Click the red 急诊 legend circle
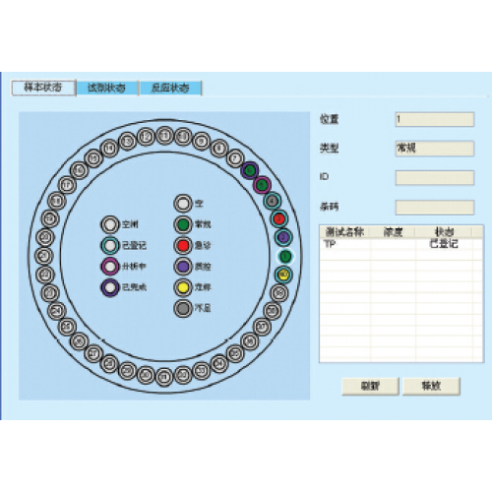This screenshot has height=492, width=492. 183,245
